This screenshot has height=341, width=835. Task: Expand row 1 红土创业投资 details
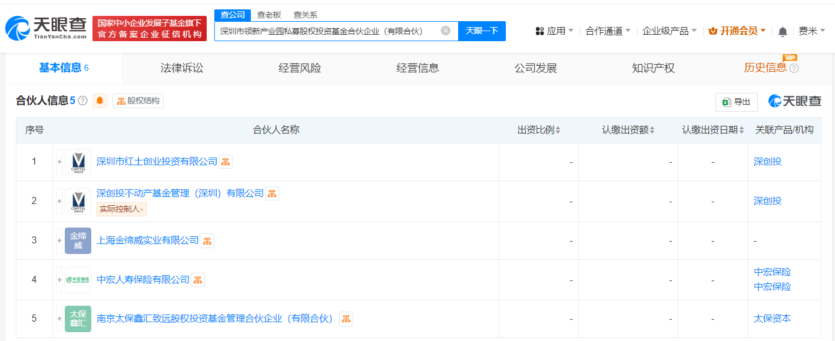pyautogui.click(x=59, y=162)
